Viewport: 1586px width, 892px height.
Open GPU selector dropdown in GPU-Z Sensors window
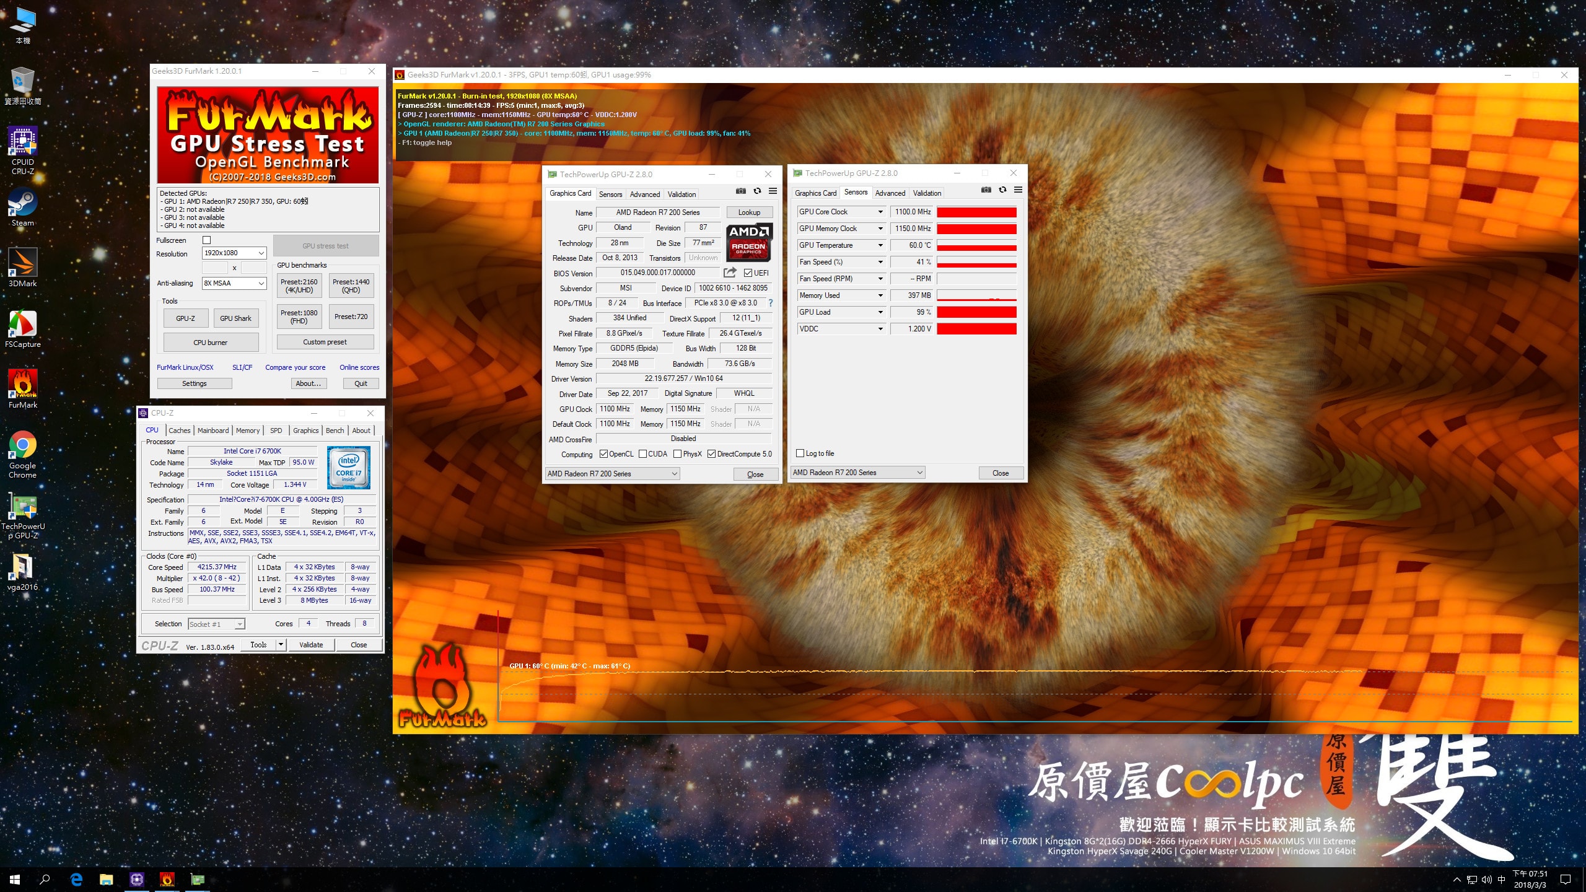pyautogui.click(x=857, y=473)
